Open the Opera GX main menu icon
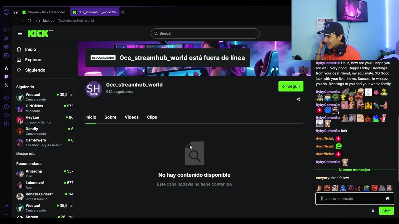 pos(7,12)
